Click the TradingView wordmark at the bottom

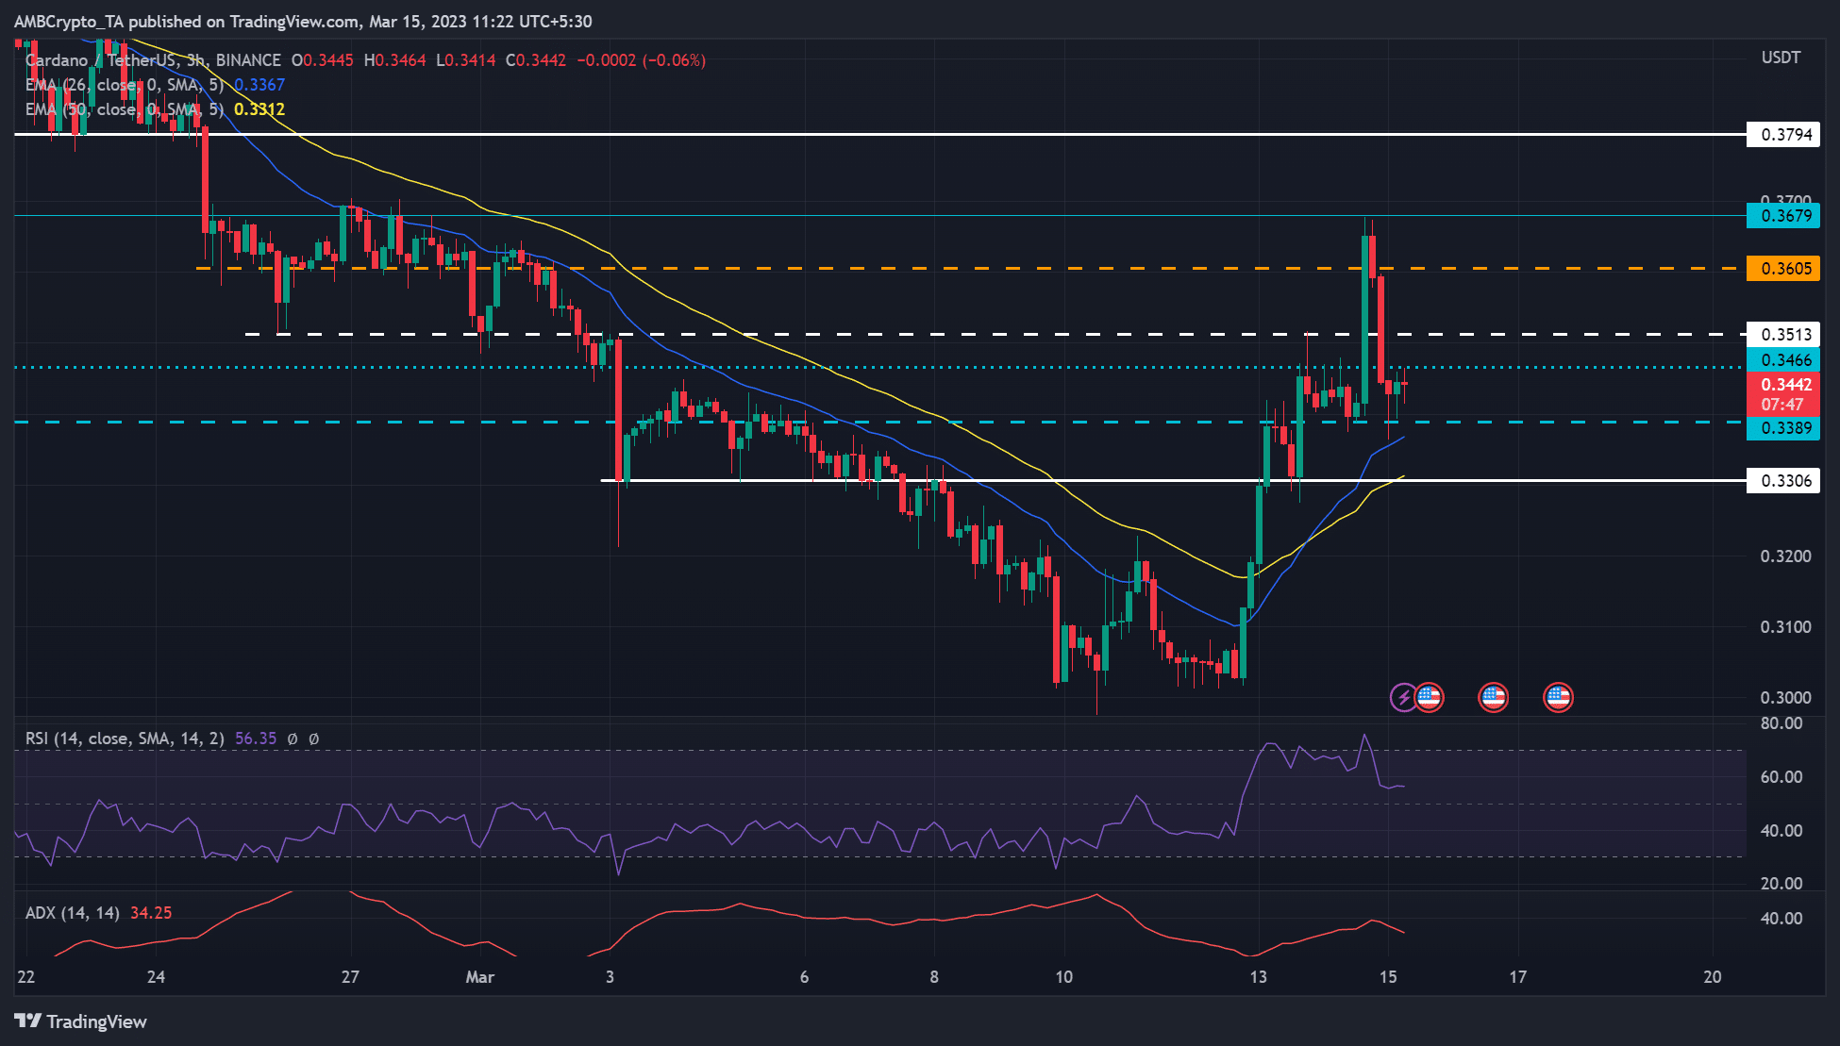94,1021
